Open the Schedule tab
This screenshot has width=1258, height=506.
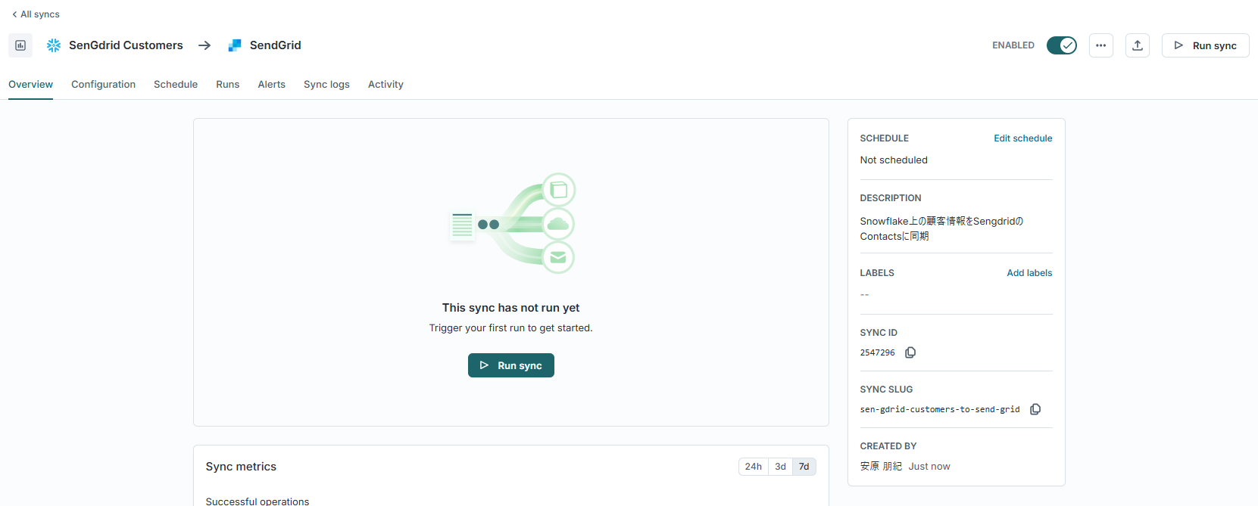[x=176, y=85]
